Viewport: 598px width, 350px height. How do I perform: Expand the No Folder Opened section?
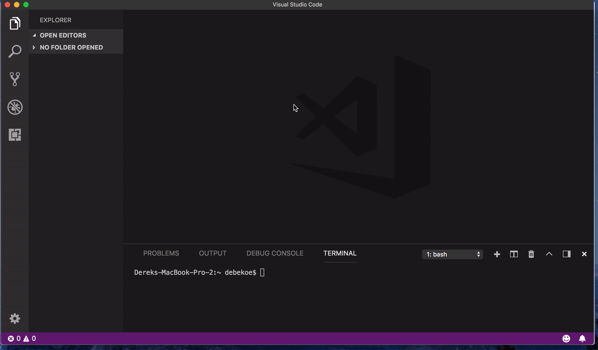click(76, 47)
